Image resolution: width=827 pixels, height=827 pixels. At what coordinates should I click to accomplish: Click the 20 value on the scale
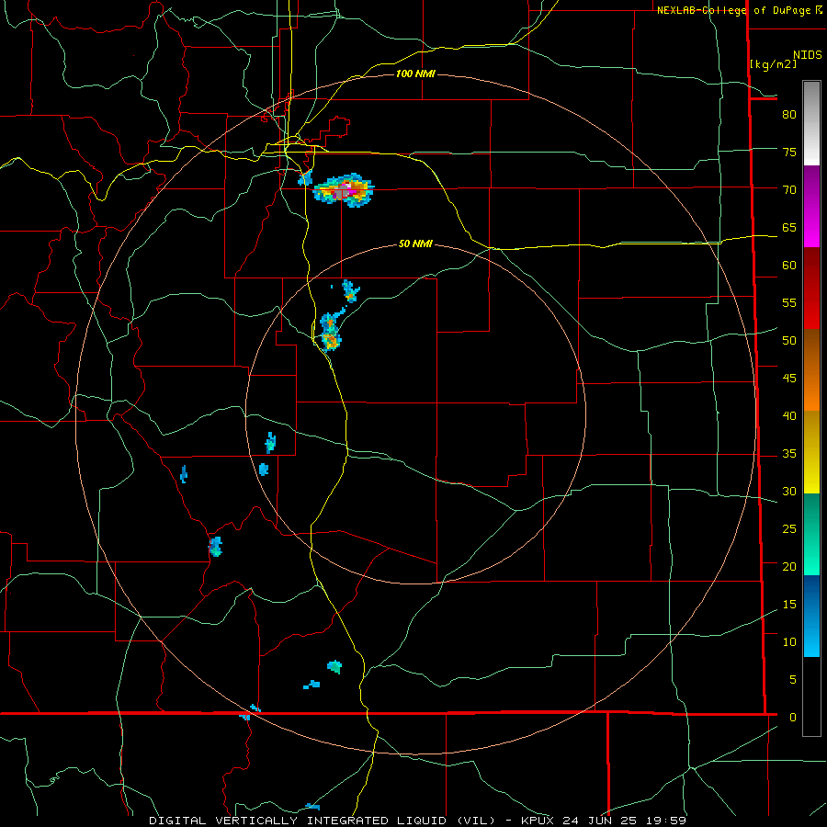point(789,566)
